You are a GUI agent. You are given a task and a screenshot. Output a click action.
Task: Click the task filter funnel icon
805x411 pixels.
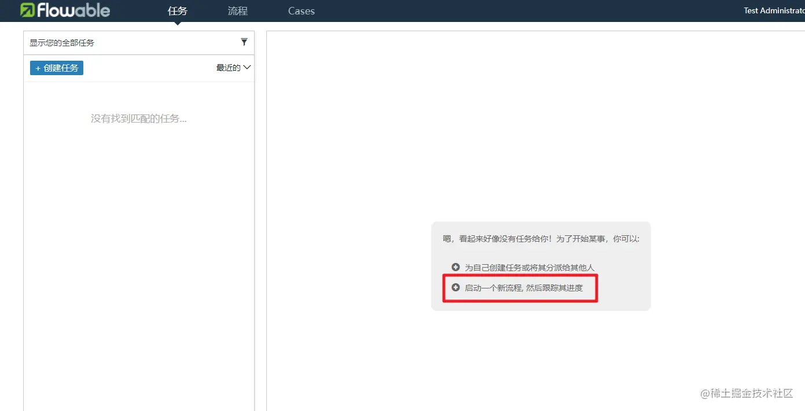point(244,42)
